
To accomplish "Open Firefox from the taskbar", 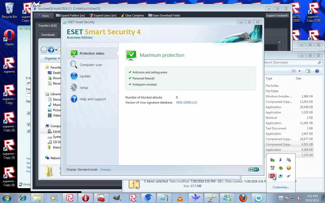I will (243, 198).
